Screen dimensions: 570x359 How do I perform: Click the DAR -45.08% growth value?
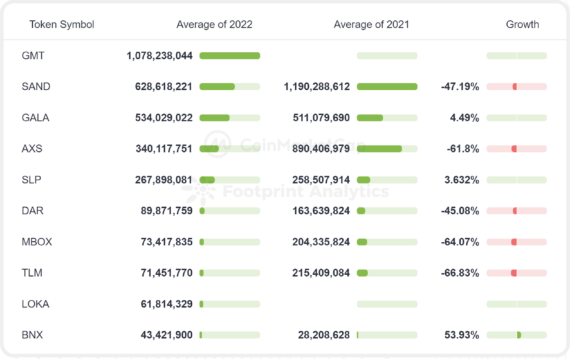tap(460, 211)
